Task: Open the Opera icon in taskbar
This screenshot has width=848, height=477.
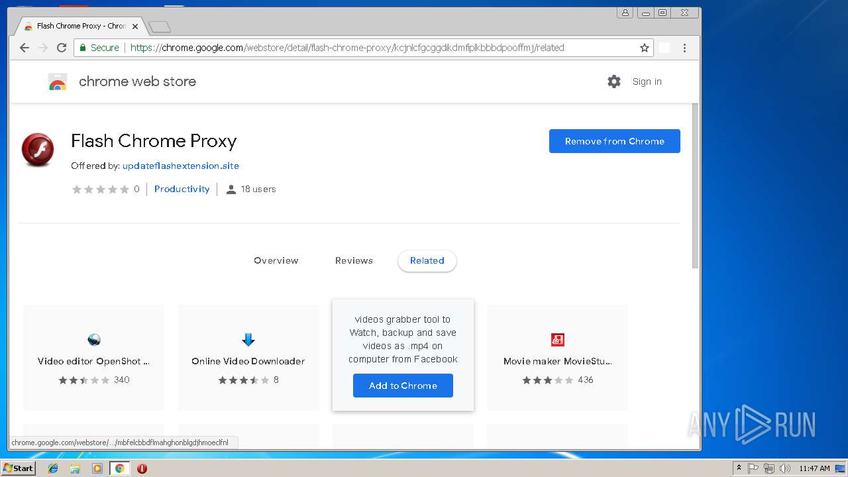Action: [x=142, y=468]
